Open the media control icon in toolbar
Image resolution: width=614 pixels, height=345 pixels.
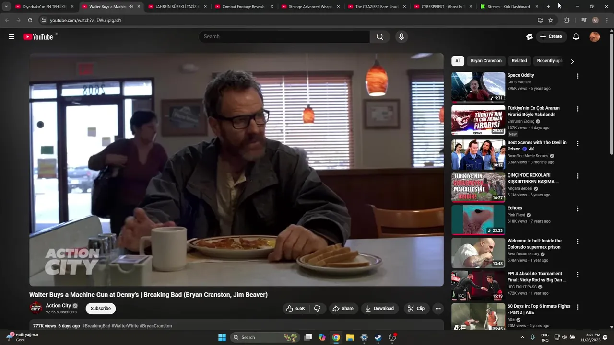[x=584, y=20]
